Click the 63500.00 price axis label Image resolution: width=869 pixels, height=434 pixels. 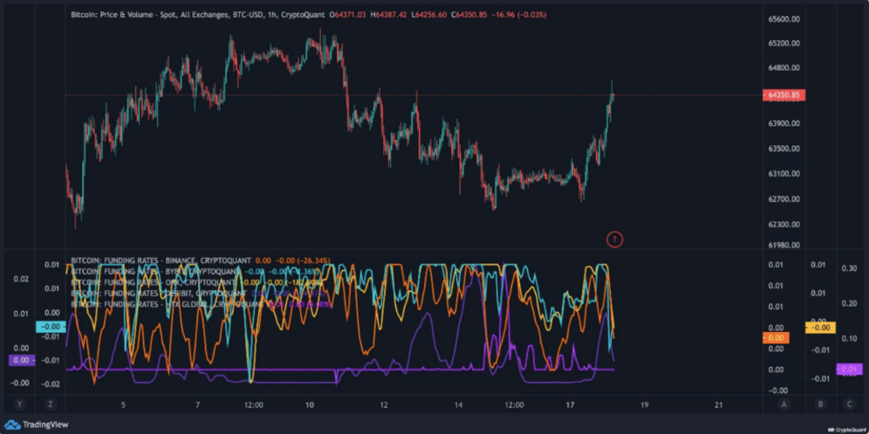pos(783,148)
